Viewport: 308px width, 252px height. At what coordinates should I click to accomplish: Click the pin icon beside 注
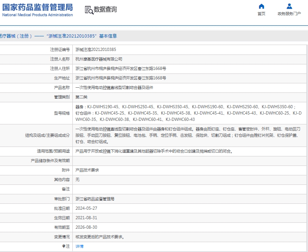coord(64,246)
